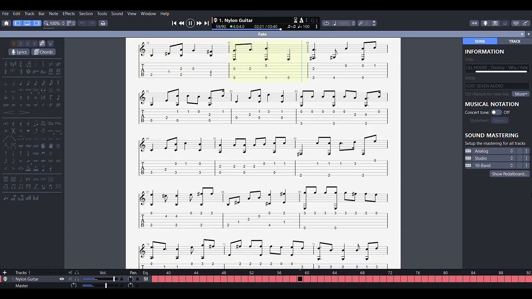The height and width of the screenshot is (299, 532).
Task: Undo the last action arrow
Action: (x=82, y=23)
